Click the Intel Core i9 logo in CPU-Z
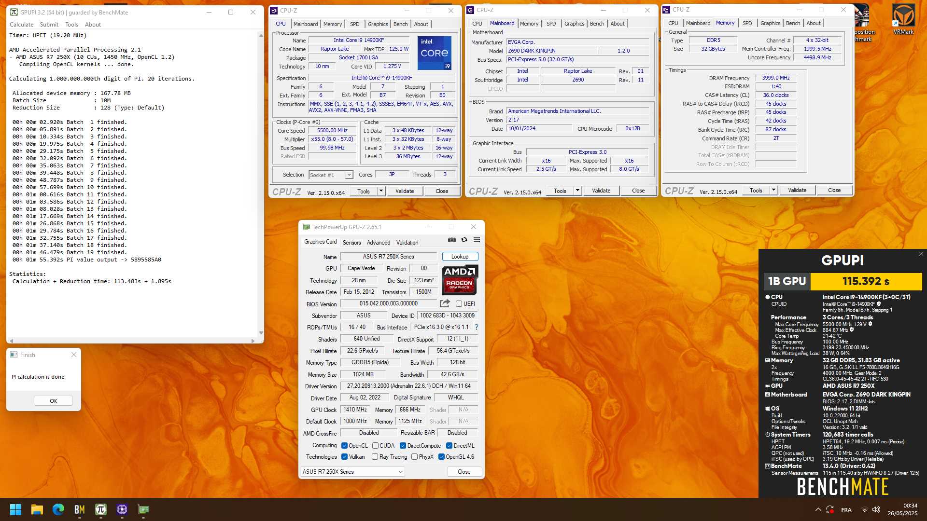The height and width of the screenshot is (521, 927). 434,53
